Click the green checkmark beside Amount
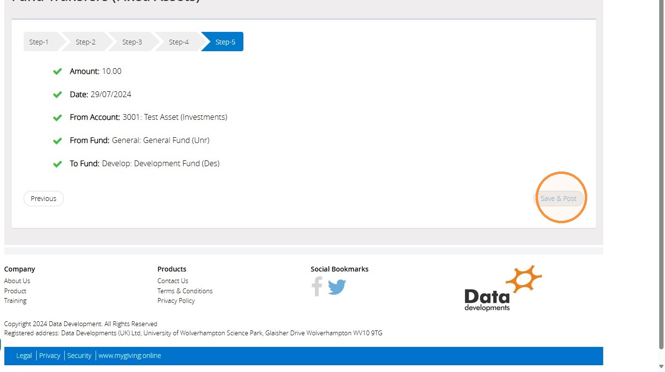 point(57,72)
